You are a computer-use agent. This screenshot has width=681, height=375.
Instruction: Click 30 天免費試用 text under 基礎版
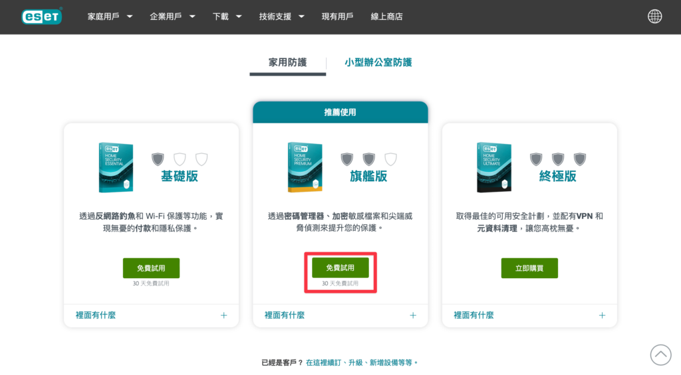click(x=151, y=283)
